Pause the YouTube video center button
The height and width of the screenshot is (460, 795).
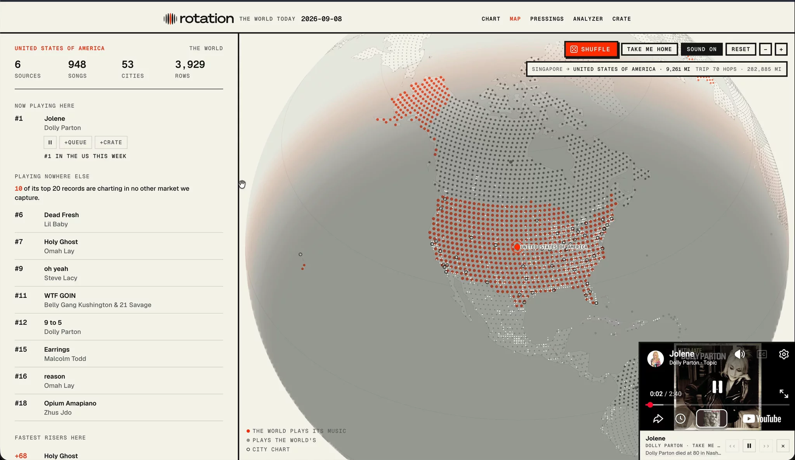point(717,387)
